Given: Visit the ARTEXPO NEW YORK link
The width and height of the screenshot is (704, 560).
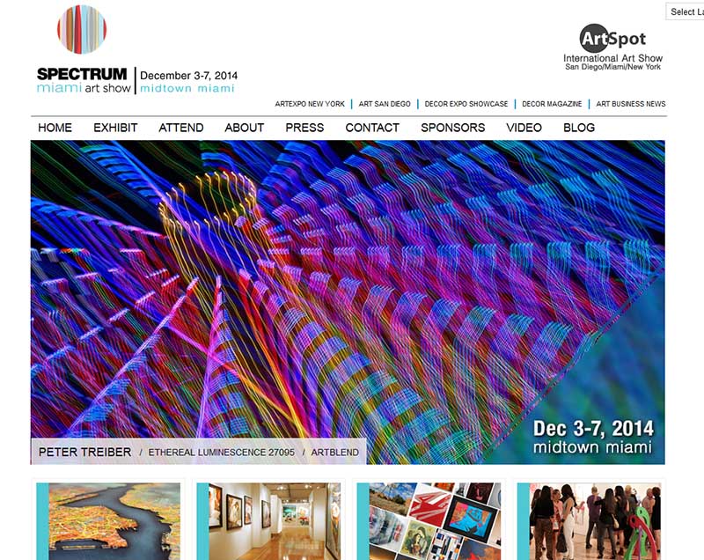Looking at the screenshot, I should point(310,104).
